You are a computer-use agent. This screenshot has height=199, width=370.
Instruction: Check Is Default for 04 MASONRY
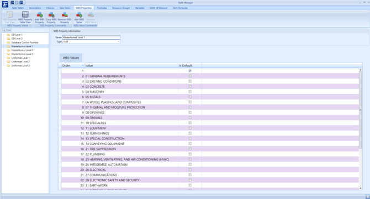pos(190,92)
